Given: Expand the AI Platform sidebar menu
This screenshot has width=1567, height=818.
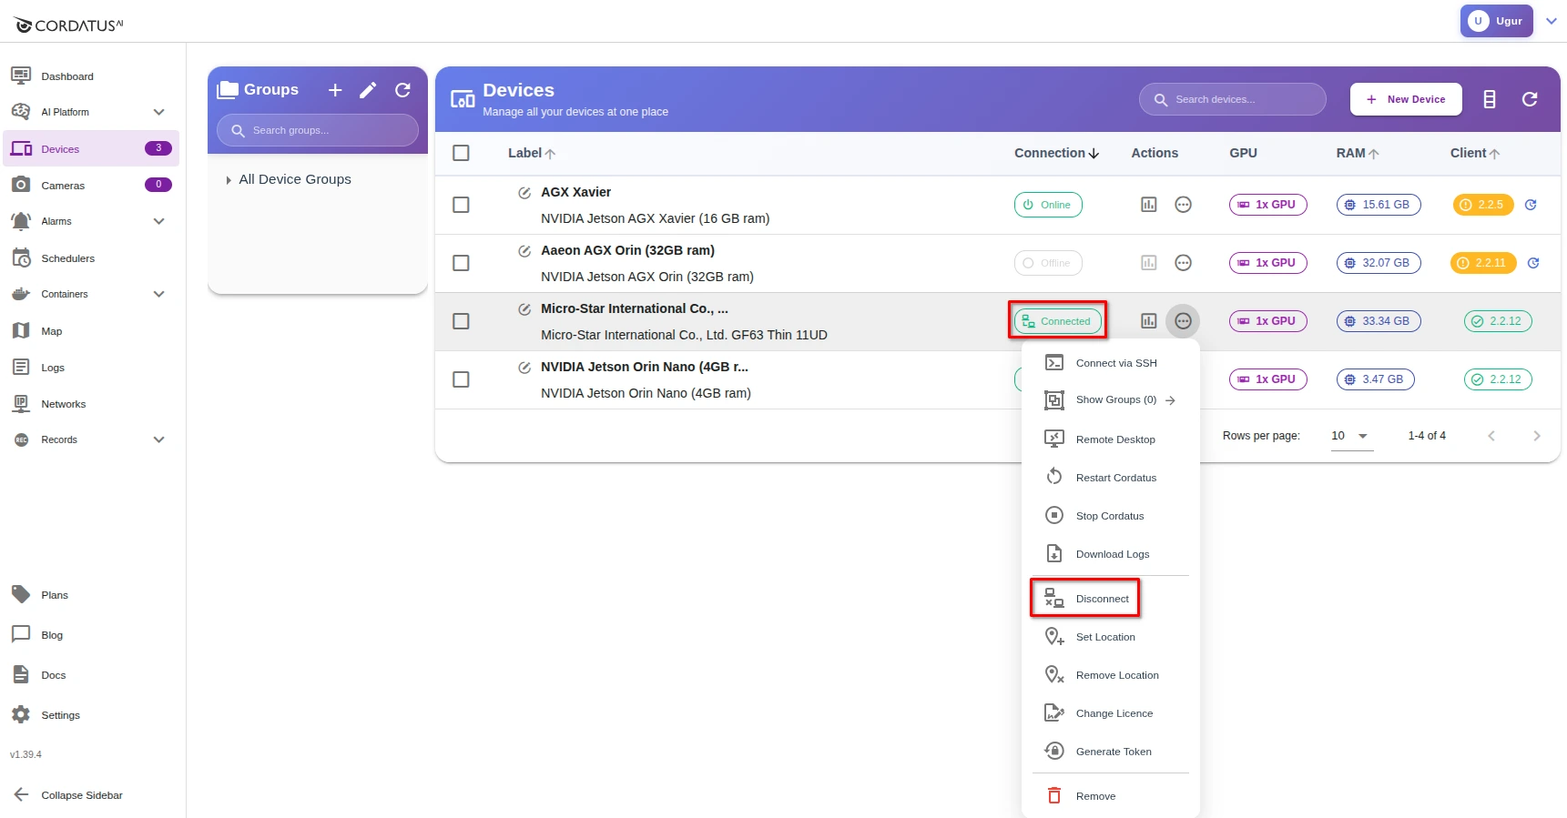Looking at the screenshot, I should click(x=158, y=112).
